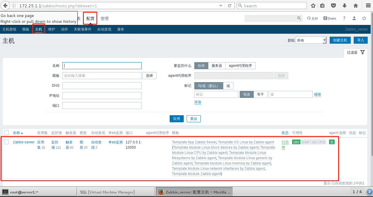Click the Pocket icon in toolbar
Screen dimensions: 373x197
(333, 6)
